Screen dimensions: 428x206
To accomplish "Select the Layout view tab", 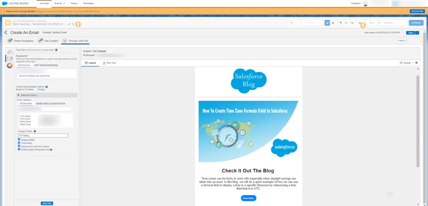I will click(90, 63).
